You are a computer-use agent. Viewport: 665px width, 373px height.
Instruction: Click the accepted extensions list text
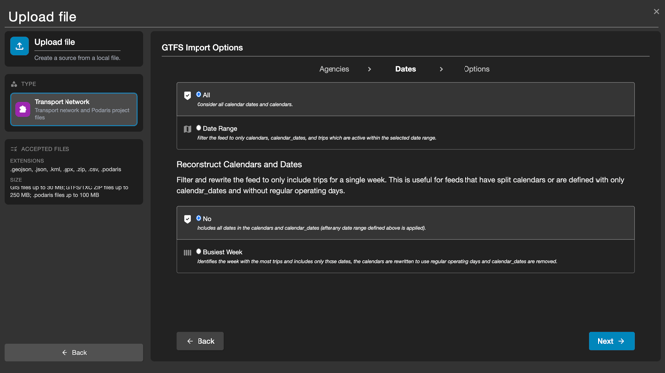click(x=66, y=169)
